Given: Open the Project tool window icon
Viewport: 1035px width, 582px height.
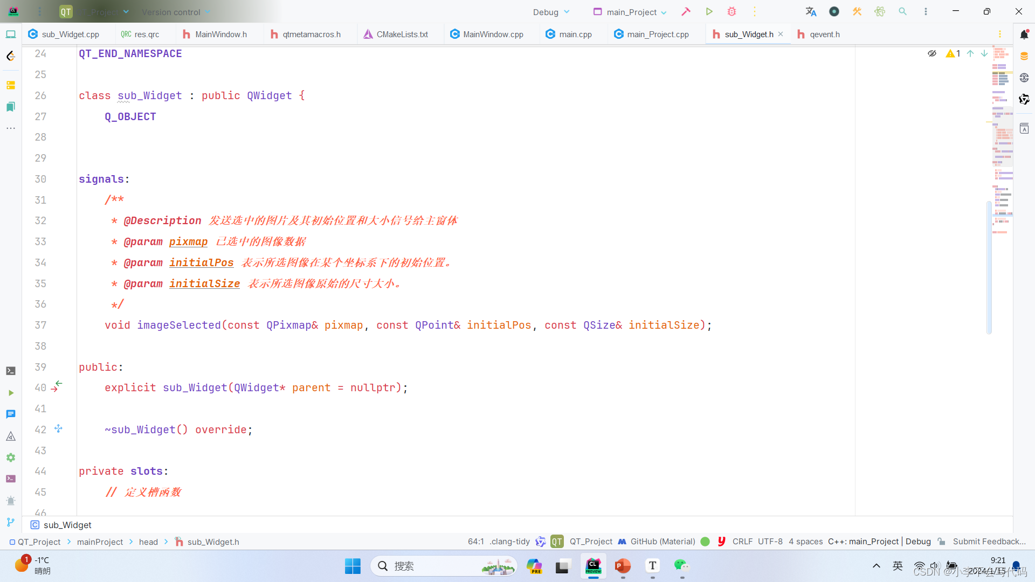Looking at the screenshot, I should point(11,34).
